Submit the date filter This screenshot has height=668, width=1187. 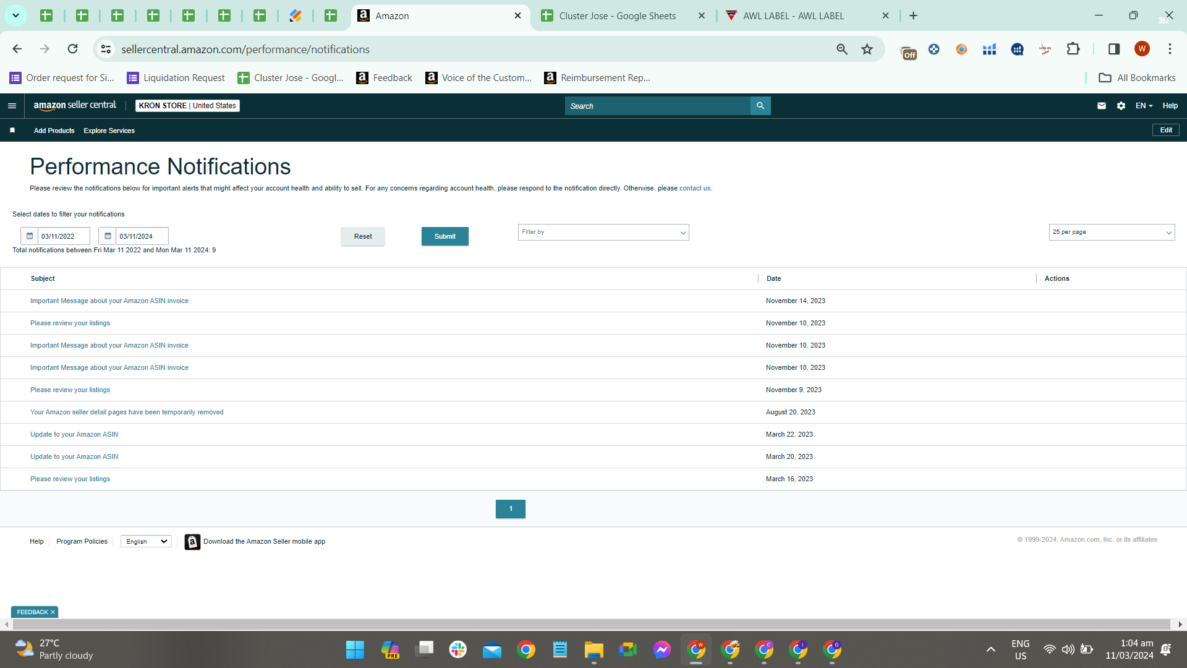point(445,236)
